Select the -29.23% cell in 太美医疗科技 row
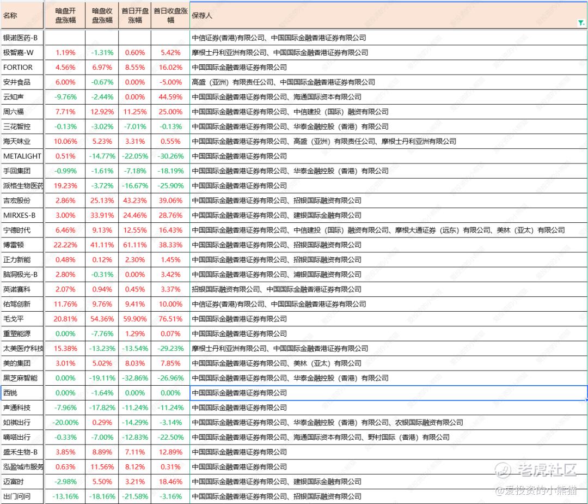The height and width of the screenshot is (504, 588). 170,349
